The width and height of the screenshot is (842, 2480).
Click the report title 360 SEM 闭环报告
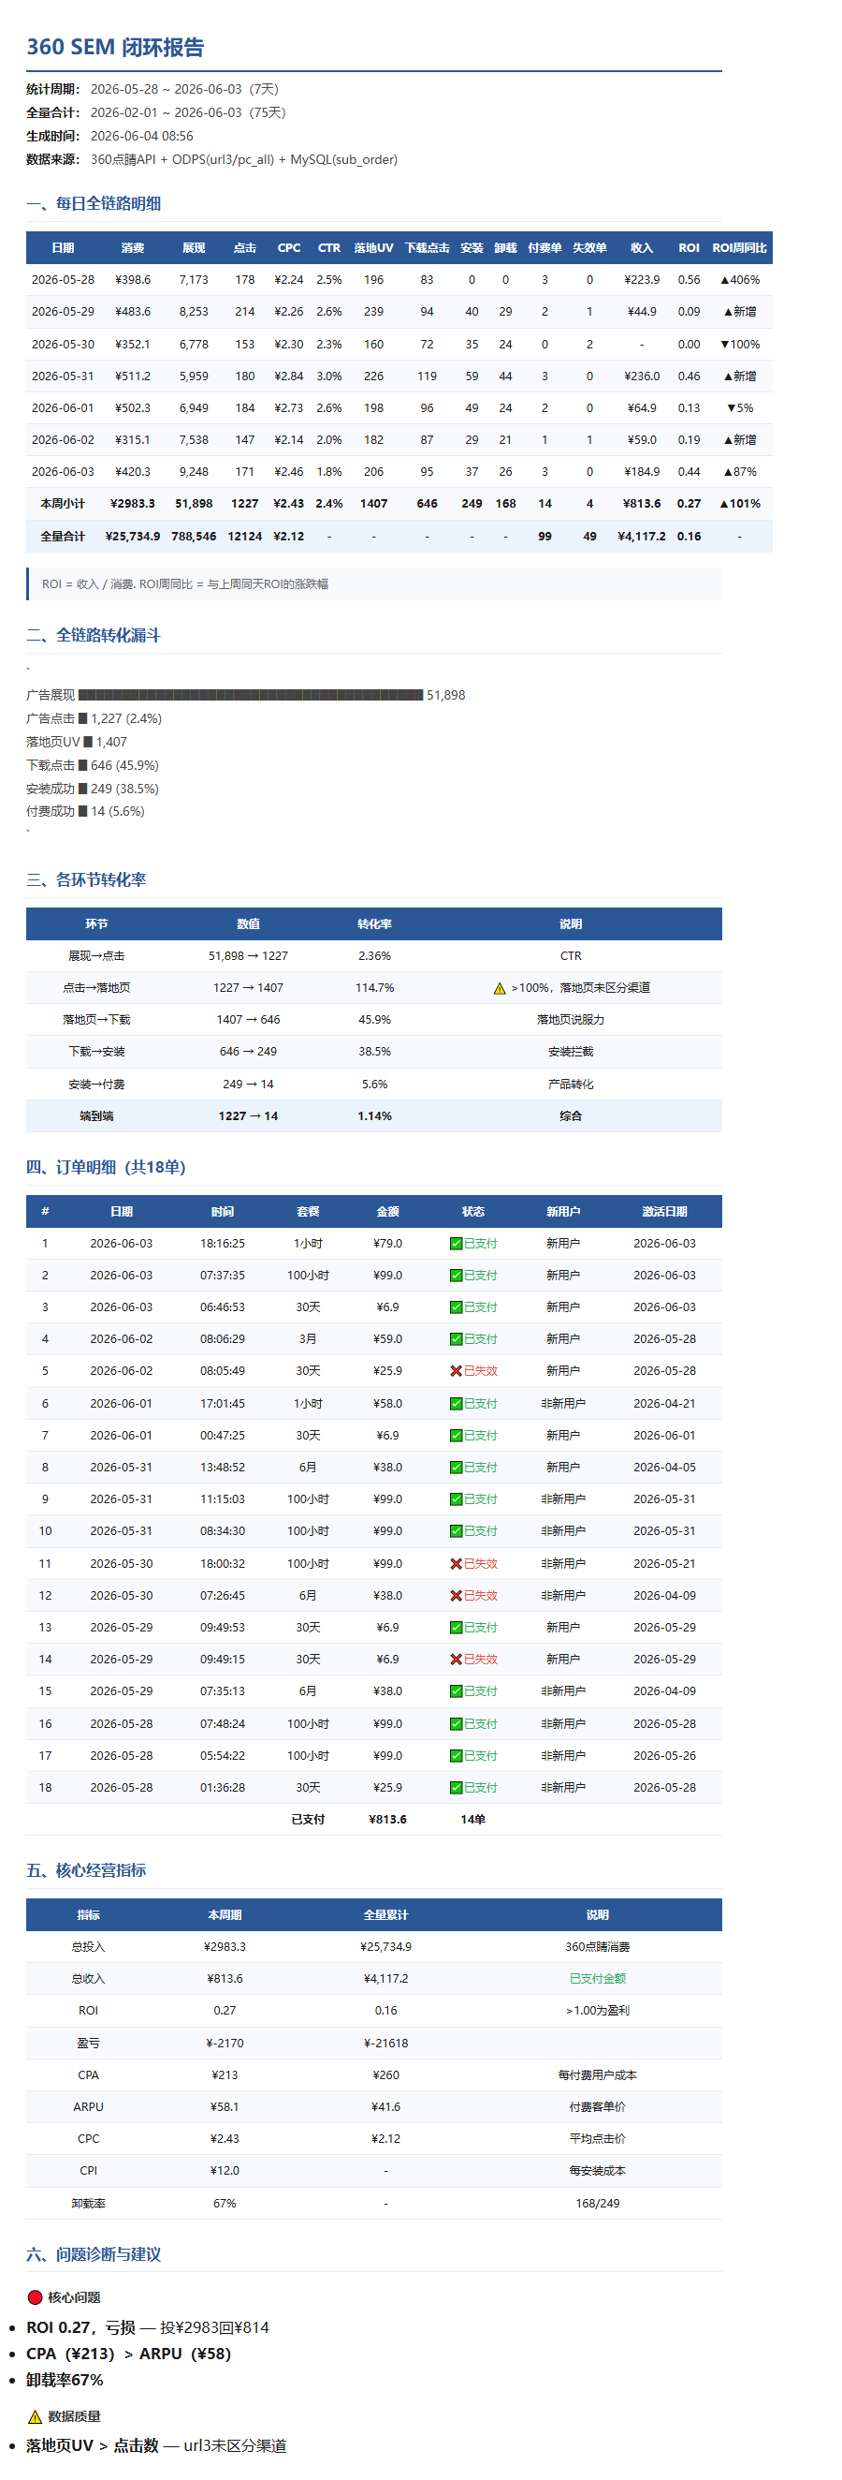point(115,47)
